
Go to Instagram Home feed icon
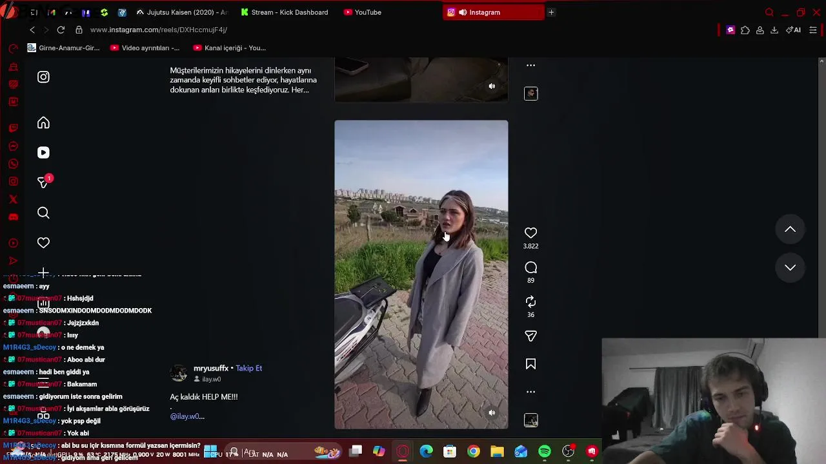(43, 123)
